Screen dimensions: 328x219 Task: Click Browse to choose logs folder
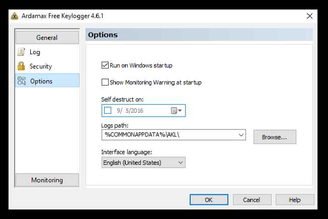click(274, 137)
